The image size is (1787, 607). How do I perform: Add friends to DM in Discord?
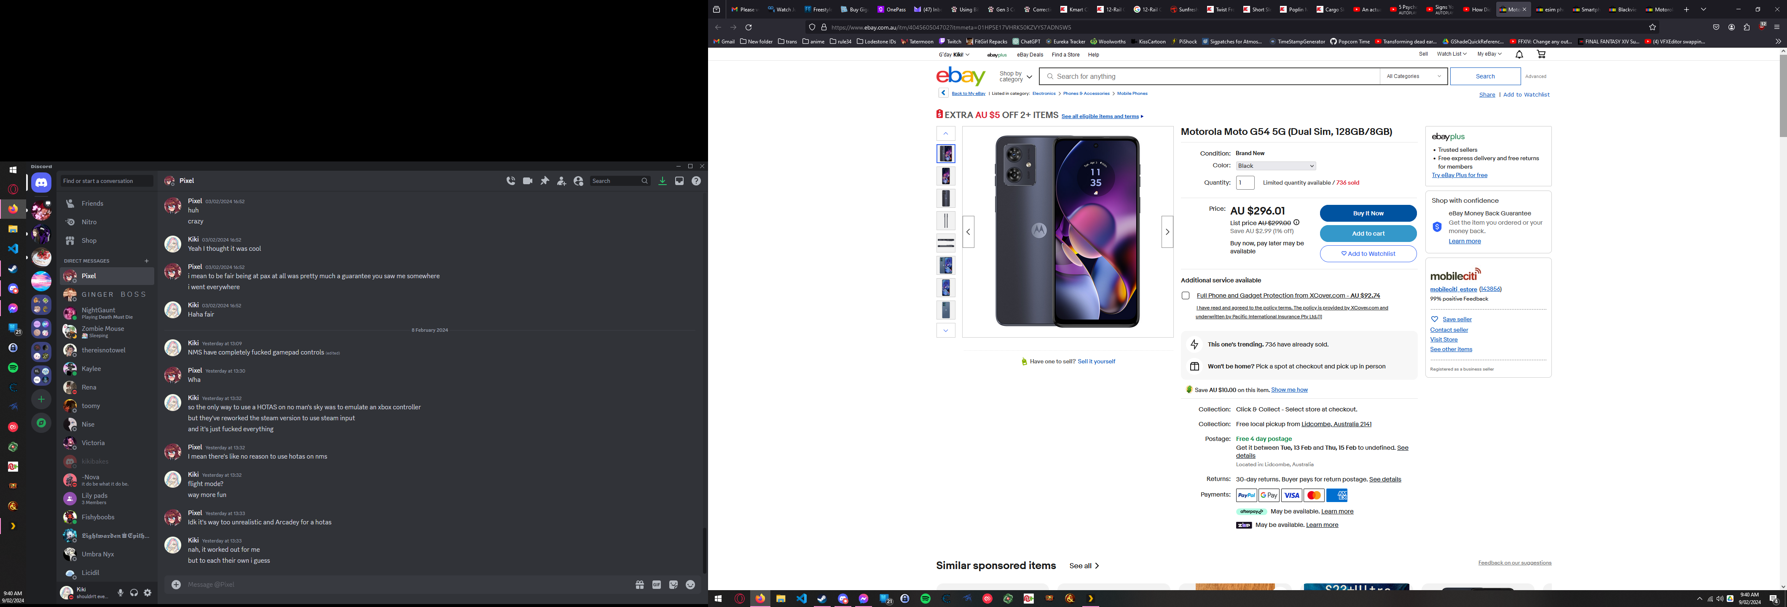[x=562, y=181]
